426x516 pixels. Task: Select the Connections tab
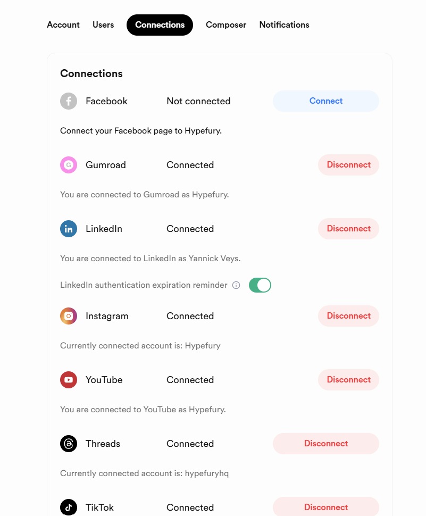[160, 25]
